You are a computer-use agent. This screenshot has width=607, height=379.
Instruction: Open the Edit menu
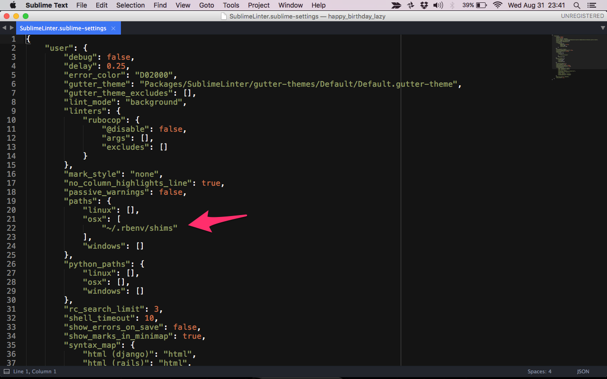[101, 5]
